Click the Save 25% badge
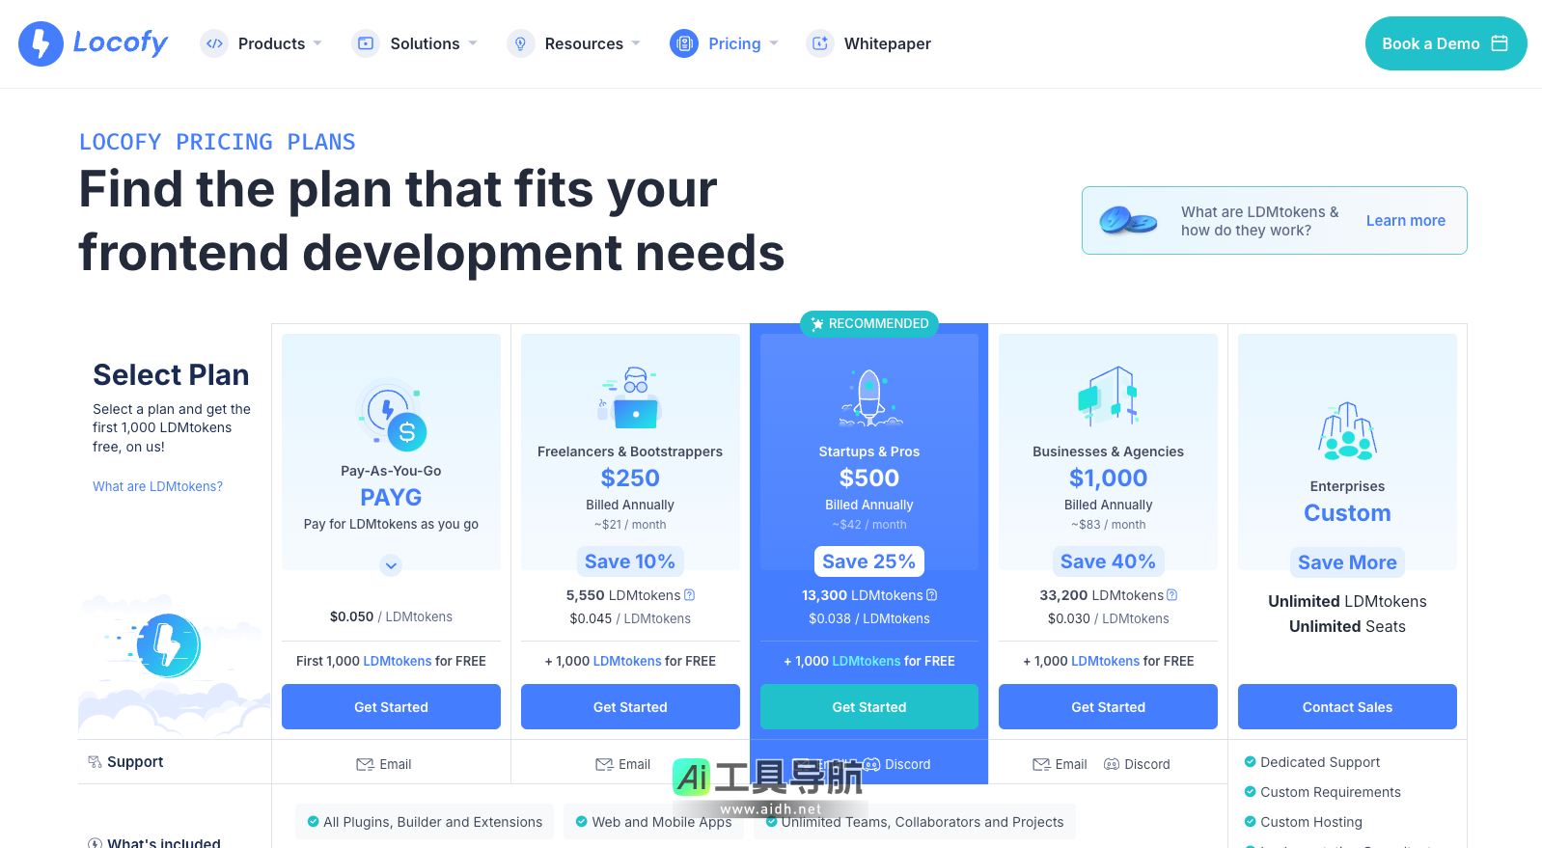 [869, 561]
